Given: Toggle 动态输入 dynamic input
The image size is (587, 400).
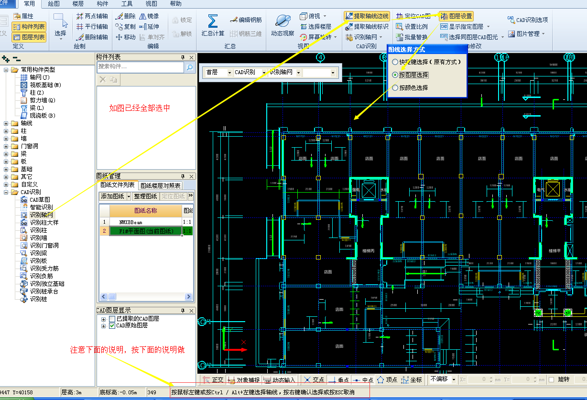Looking at the screenshot, I should (x=280, y=380).
